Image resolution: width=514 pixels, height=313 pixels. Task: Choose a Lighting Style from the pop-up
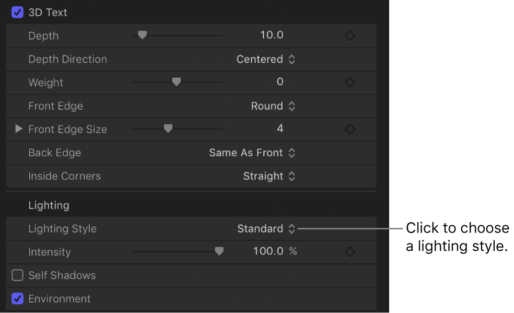pyautogui.click(x=266, y=229)
